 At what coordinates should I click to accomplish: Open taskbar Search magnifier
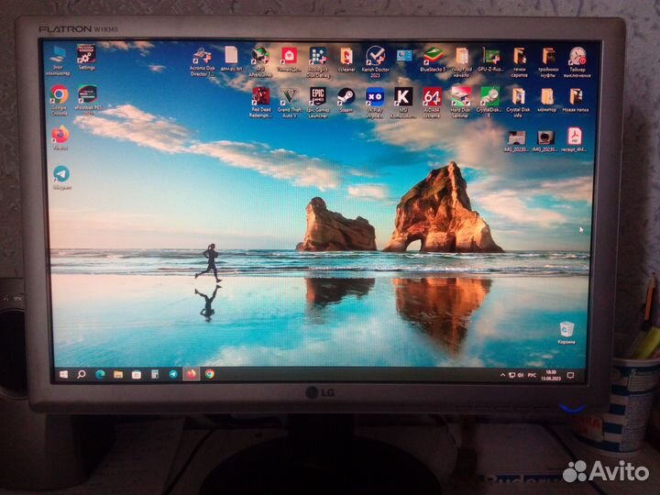pyautogui.click(x=82, y=374)
